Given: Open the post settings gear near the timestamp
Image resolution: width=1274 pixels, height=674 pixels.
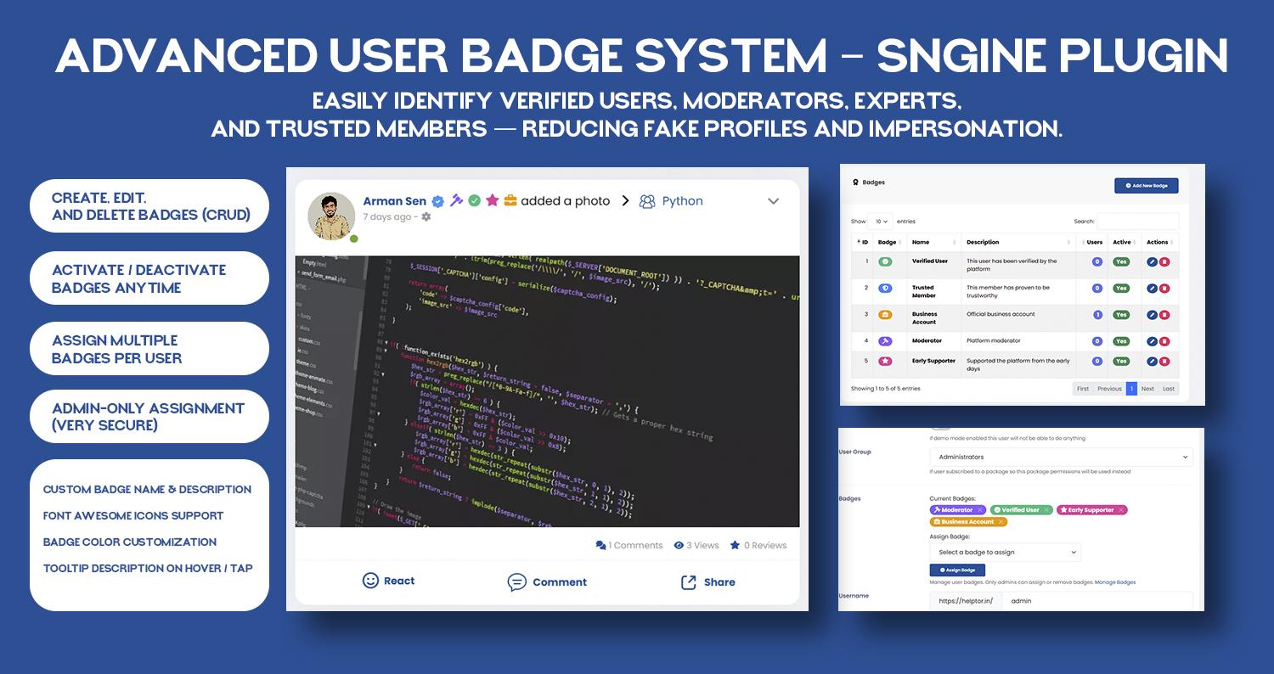Looking at the screenshot, I should (426, 217).
